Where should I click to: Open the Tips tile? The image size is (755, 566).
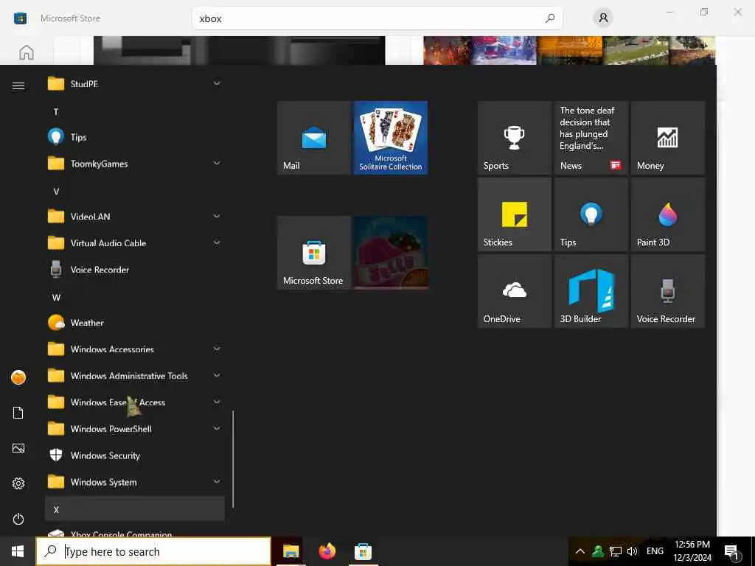click(x=591, y=214)
